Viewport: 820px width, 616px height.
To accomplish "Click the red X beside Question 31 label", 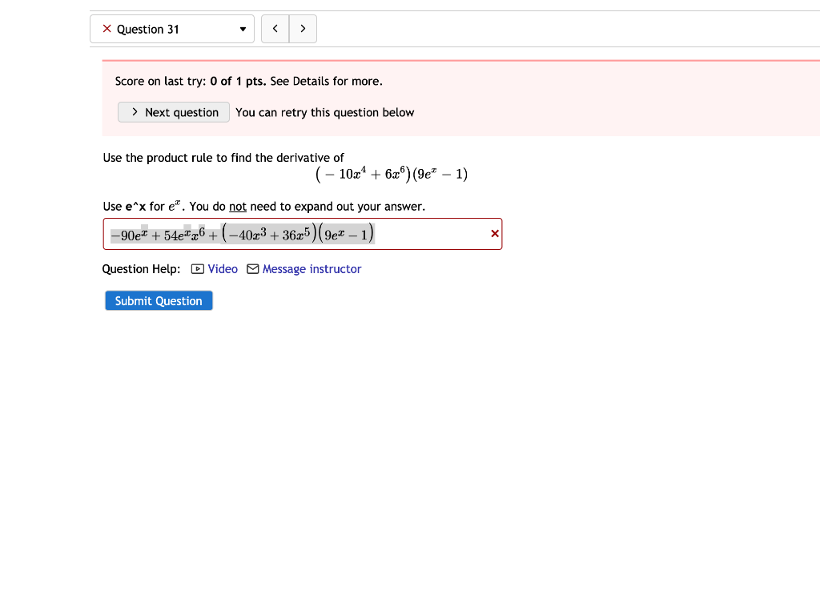I will point(105,29).
